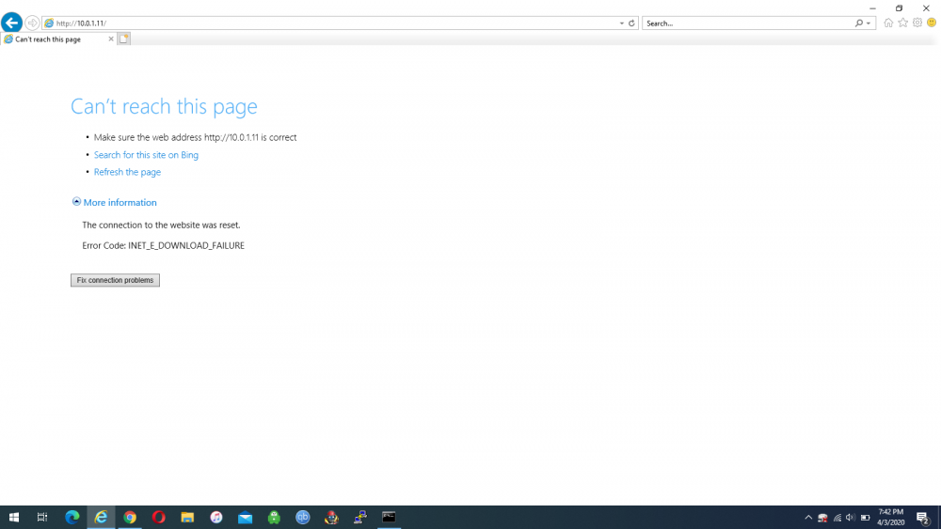Click the smiley feedback icon
This screenshot has width=941, height=529.
(932, 23)
